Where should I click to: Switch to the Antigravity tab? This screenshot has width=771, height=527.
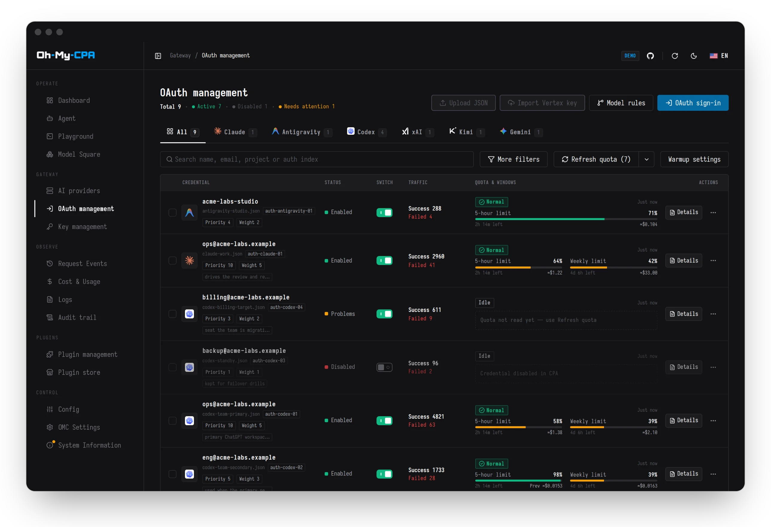coord(302,132)
